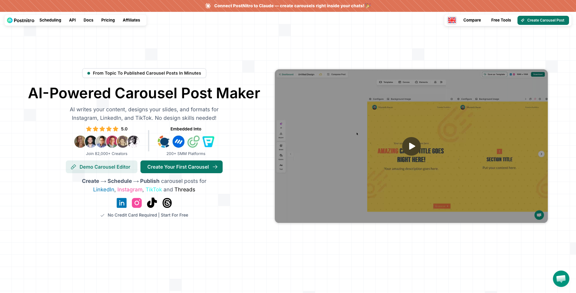
Task: Click the Postnitro logo
Action: (21, 20)
